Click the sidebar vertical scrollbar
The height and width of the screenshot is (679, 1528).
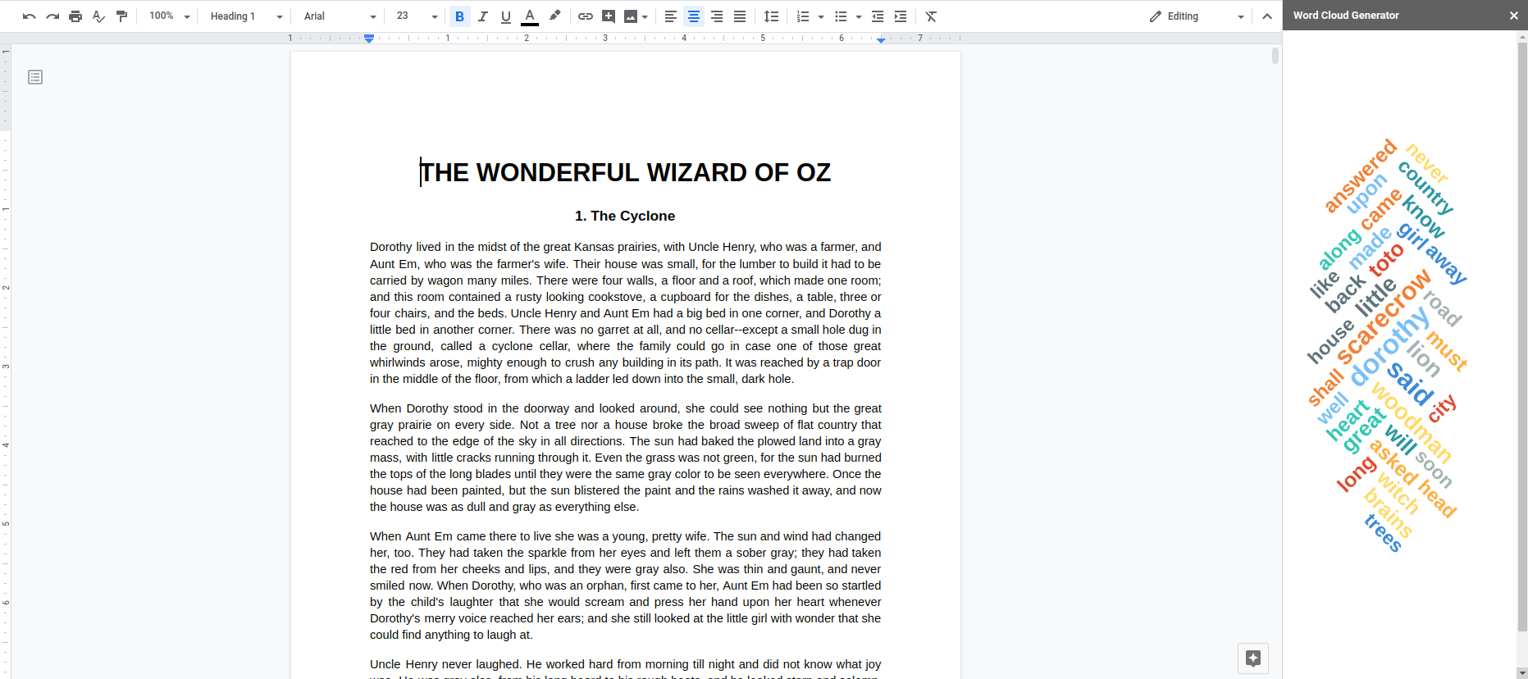[1522, 336]
